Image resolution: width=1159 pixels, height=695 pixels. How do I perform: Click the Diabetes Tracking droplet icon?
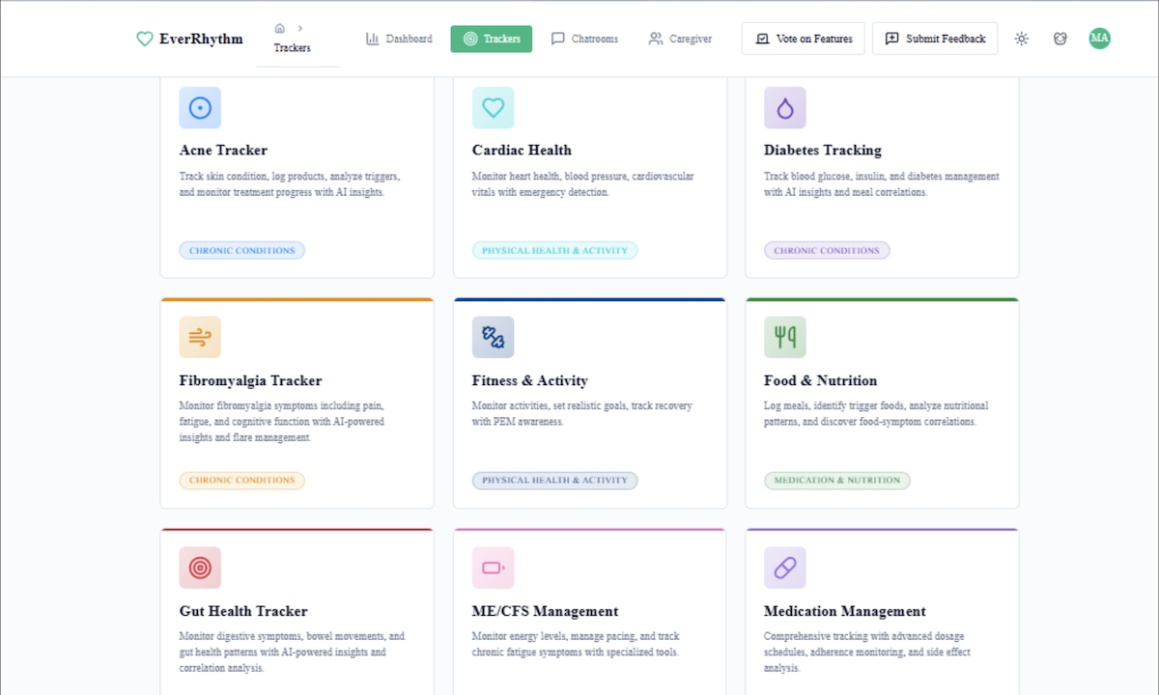coord(784,108)
